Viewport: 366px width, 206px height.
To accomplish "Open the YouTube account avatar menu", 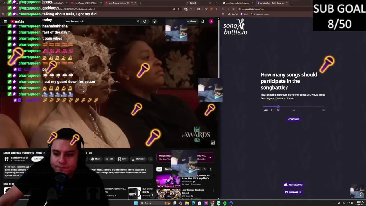I will 211,21.
